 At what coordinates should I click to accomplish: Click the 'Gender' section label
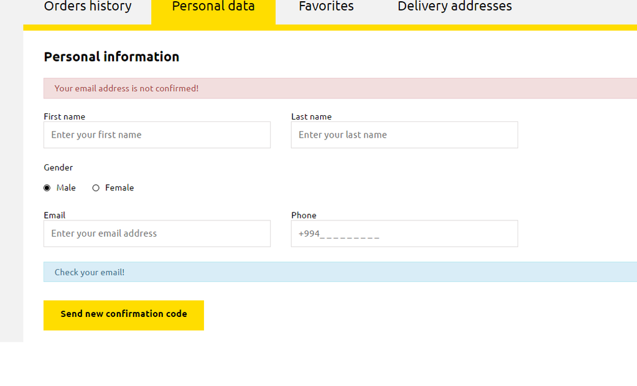(58, 167)
